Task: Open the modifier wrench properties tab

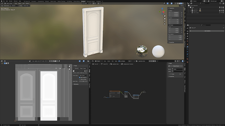Action: click(x=187, y=47)
